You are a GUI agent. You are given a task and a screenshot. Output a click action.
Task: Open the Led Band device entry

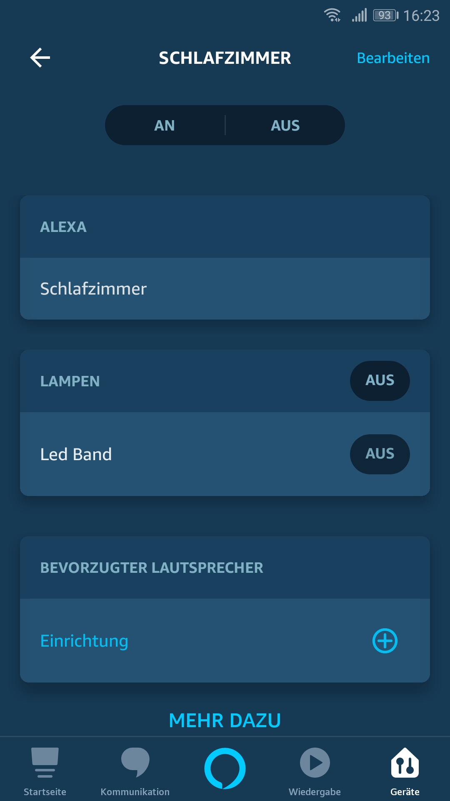pos(76,454)
